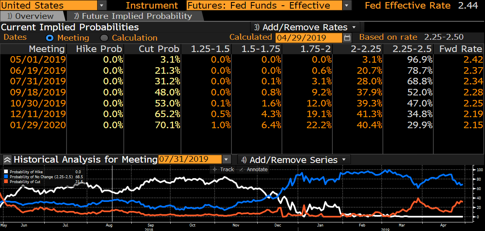The width and height of the screenshot is (485, 231).
Task: Click the orange Probability of Cut legend swatch
Action: (x=6, y=181)
